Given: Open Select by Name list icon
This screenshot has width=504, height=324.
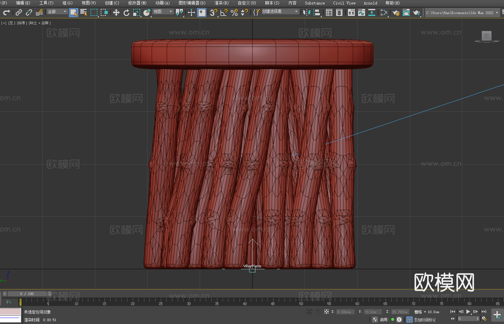Looking at the screenshot, I should pos(84,12).
